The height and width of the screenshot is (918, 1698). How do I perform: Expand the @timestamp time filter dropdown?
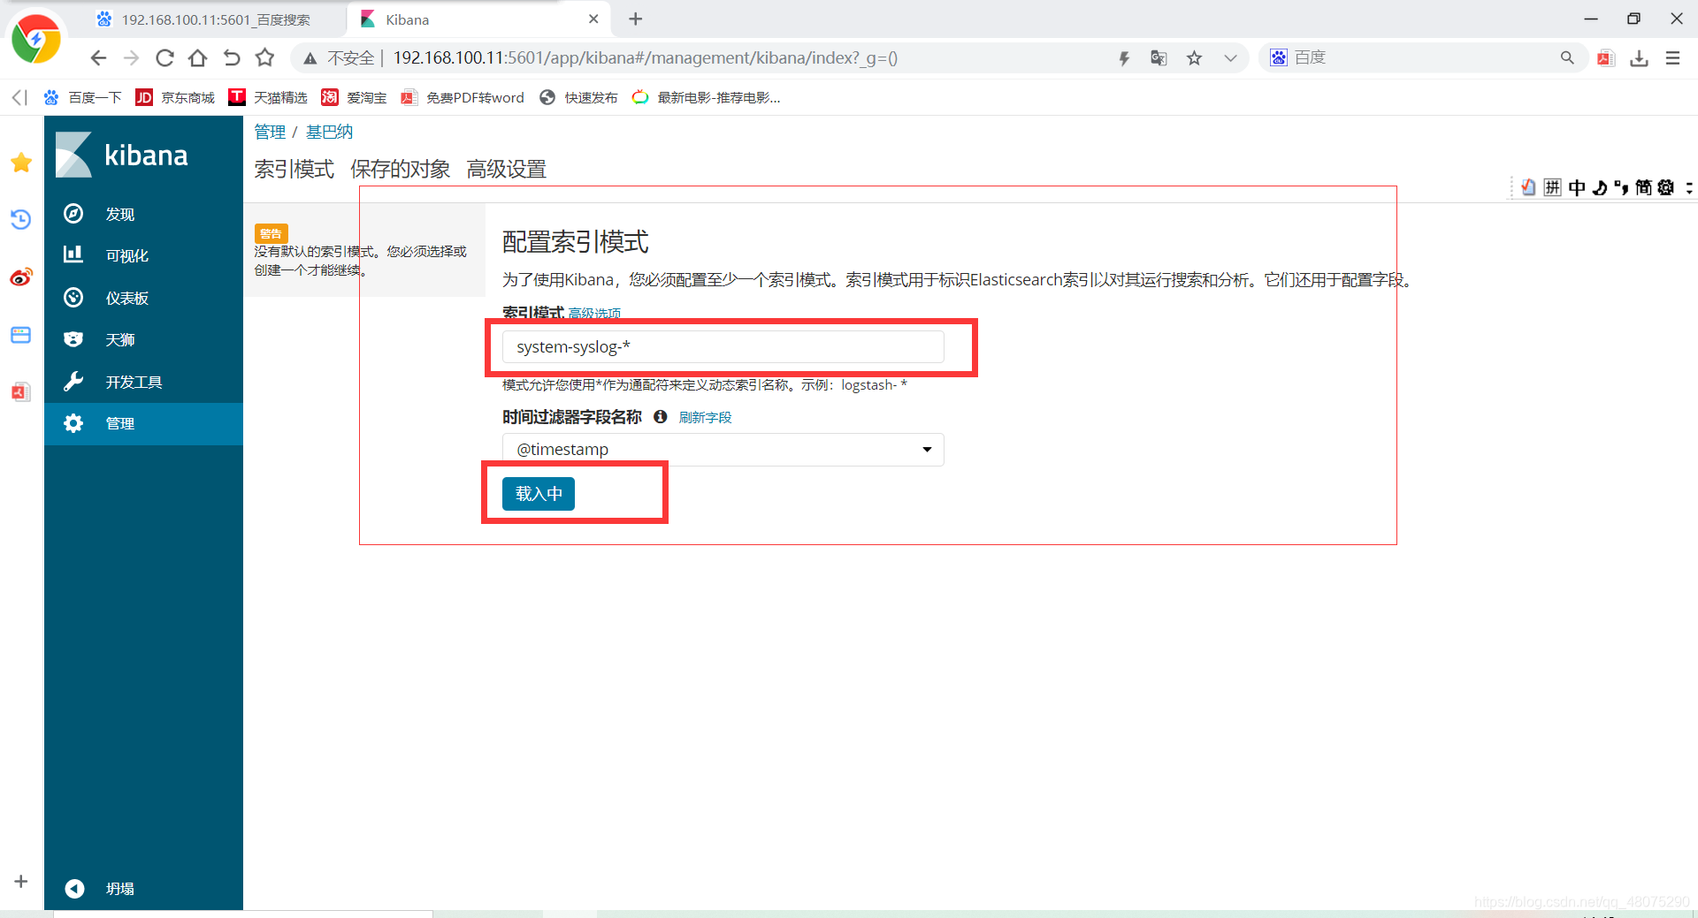(723, 450)
